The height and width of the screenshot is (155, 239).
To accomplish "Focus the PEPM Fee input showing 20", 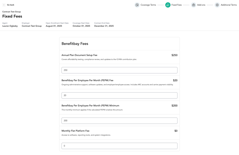I will 119,95.
